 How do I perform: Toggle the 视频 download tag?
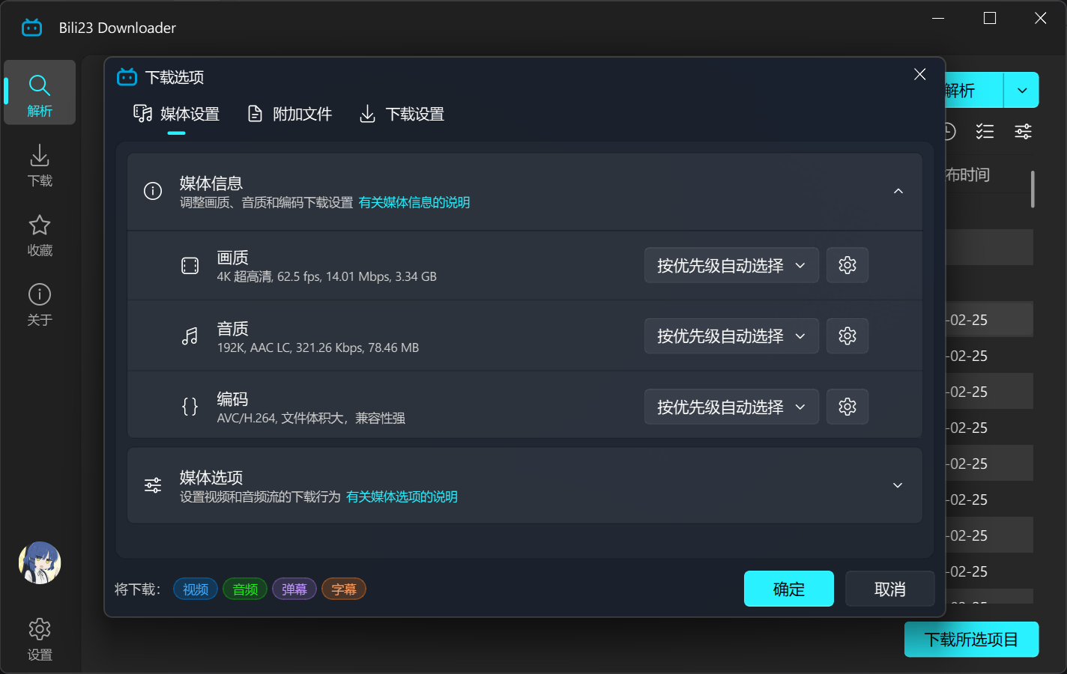[x=196, y=589]
